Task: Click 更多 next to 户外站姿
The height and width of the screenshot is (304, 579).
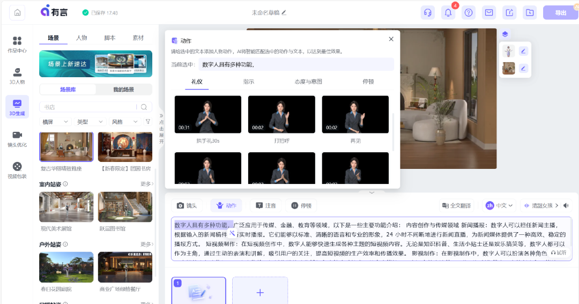Action: coord(146,244)
